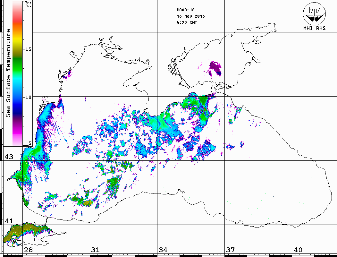
Task: Click longitude label '28'
Action: tap(28, 250)
